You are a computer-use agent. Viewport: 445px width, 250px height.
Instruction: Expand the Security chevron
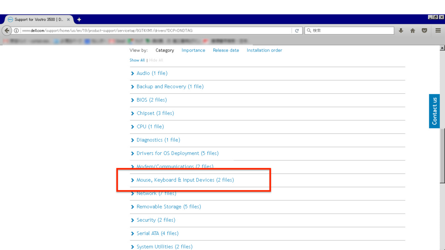coord(133,220)
